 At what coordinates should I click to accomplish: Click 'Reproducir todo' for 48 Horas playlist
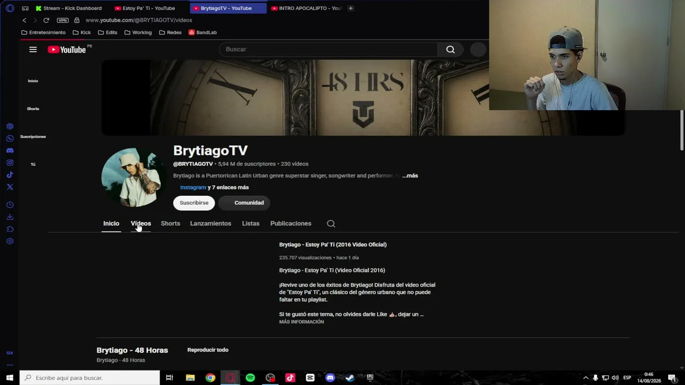pyautogui.click(x=208, y=350)
